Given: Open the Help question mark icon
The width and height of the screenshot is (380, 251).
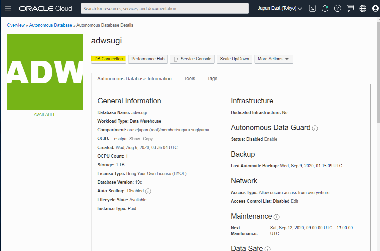Looking at the screenshot, I should tap(338, 8).
